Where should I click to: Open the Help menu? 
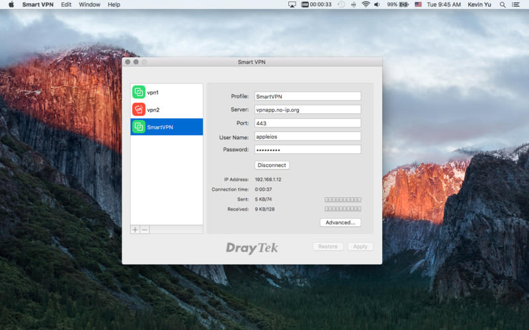(x=114, y=5)
